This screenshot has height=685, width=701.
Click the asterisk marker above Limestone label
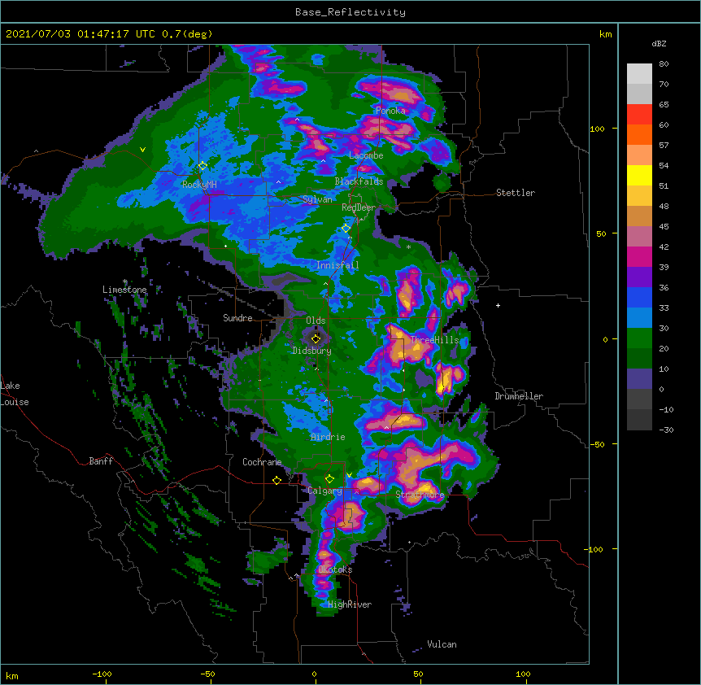point(125,281)
